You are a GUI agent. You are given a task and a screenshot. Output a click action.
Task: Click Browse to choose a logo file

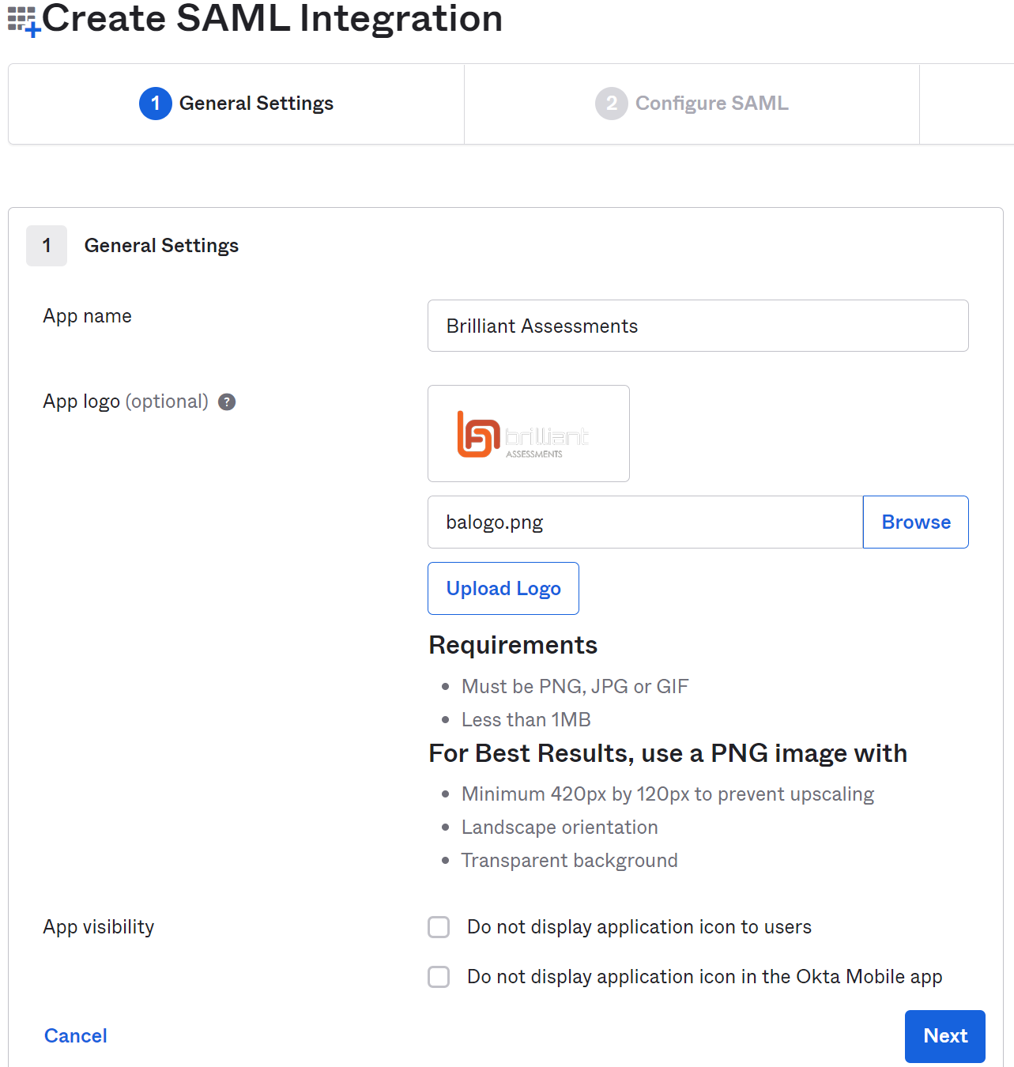tap(915, 522)
